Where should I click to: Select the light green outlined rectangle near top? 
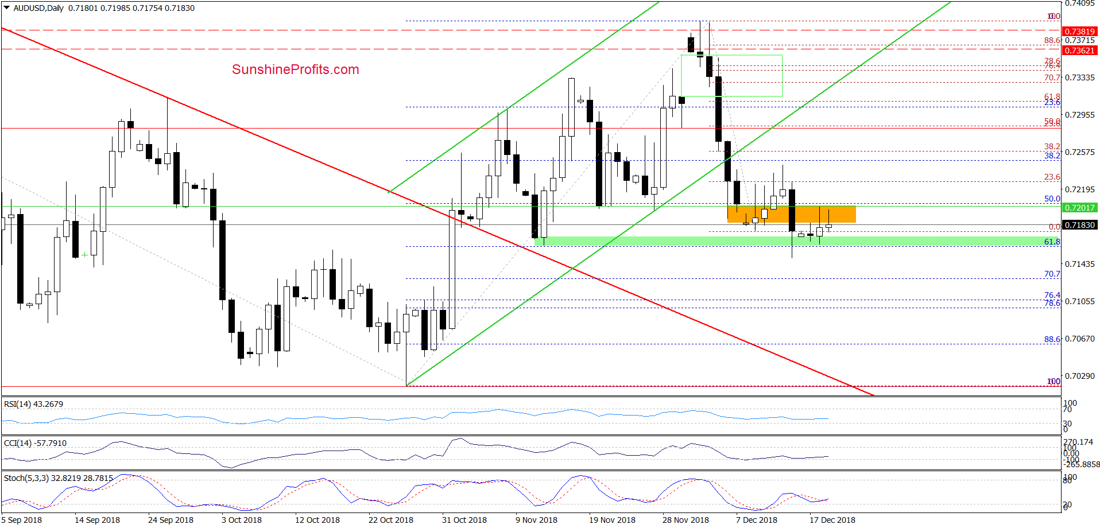click(x=731, y=76)
